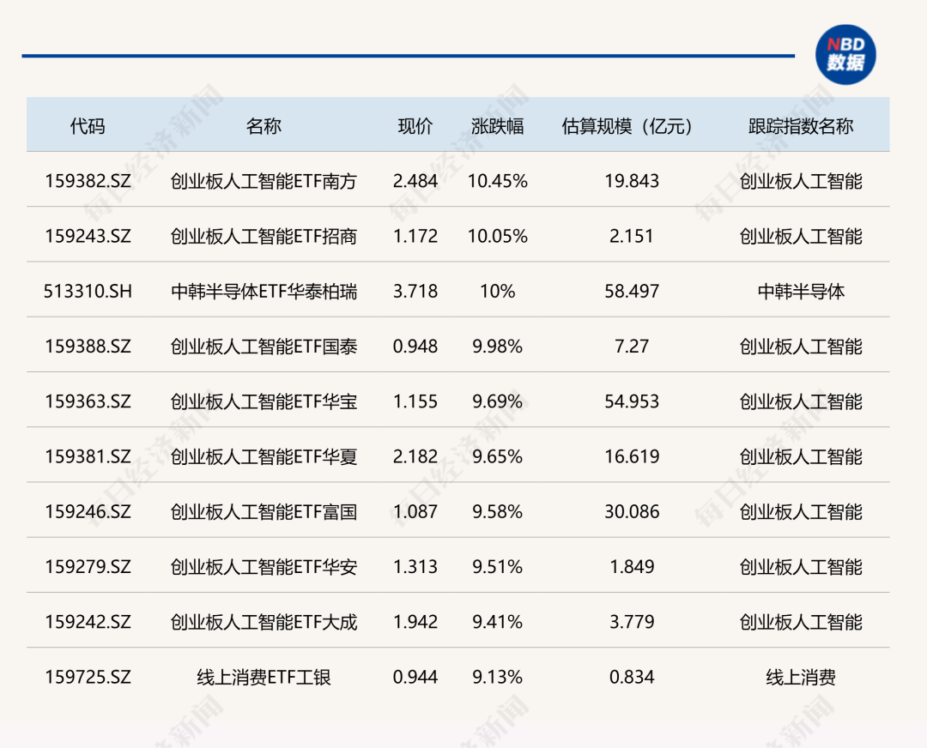Click the 线上消费ETF工银 fund name
Image resolution: width=927 pixels, height=748 pixels.
point(264,678)
